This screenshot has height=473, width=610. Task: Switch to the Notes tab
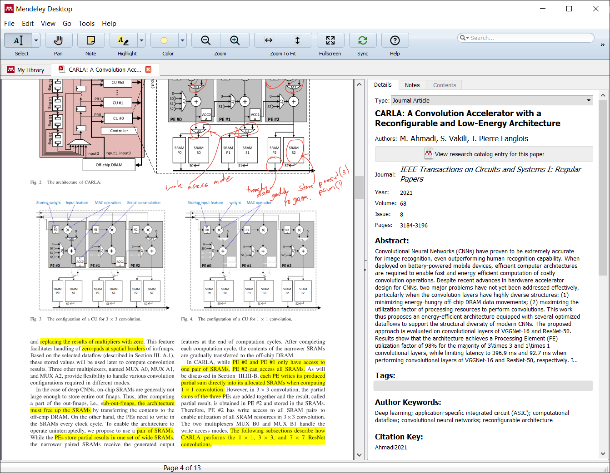click(x=412, y=85)
